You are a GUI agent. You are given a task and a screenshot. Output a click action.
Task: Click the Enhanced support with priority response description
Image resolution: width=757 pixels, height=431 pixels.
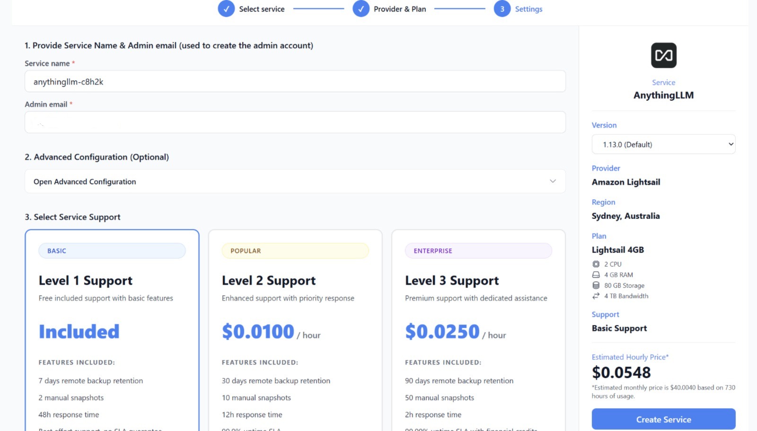(288, 298)
